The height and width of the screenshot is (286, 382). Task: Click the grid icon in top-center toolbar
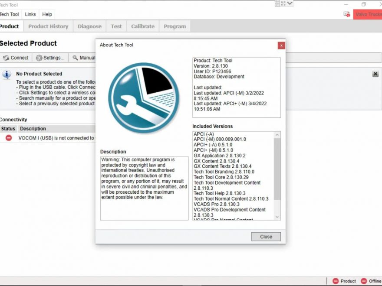[x=277, y=3]
